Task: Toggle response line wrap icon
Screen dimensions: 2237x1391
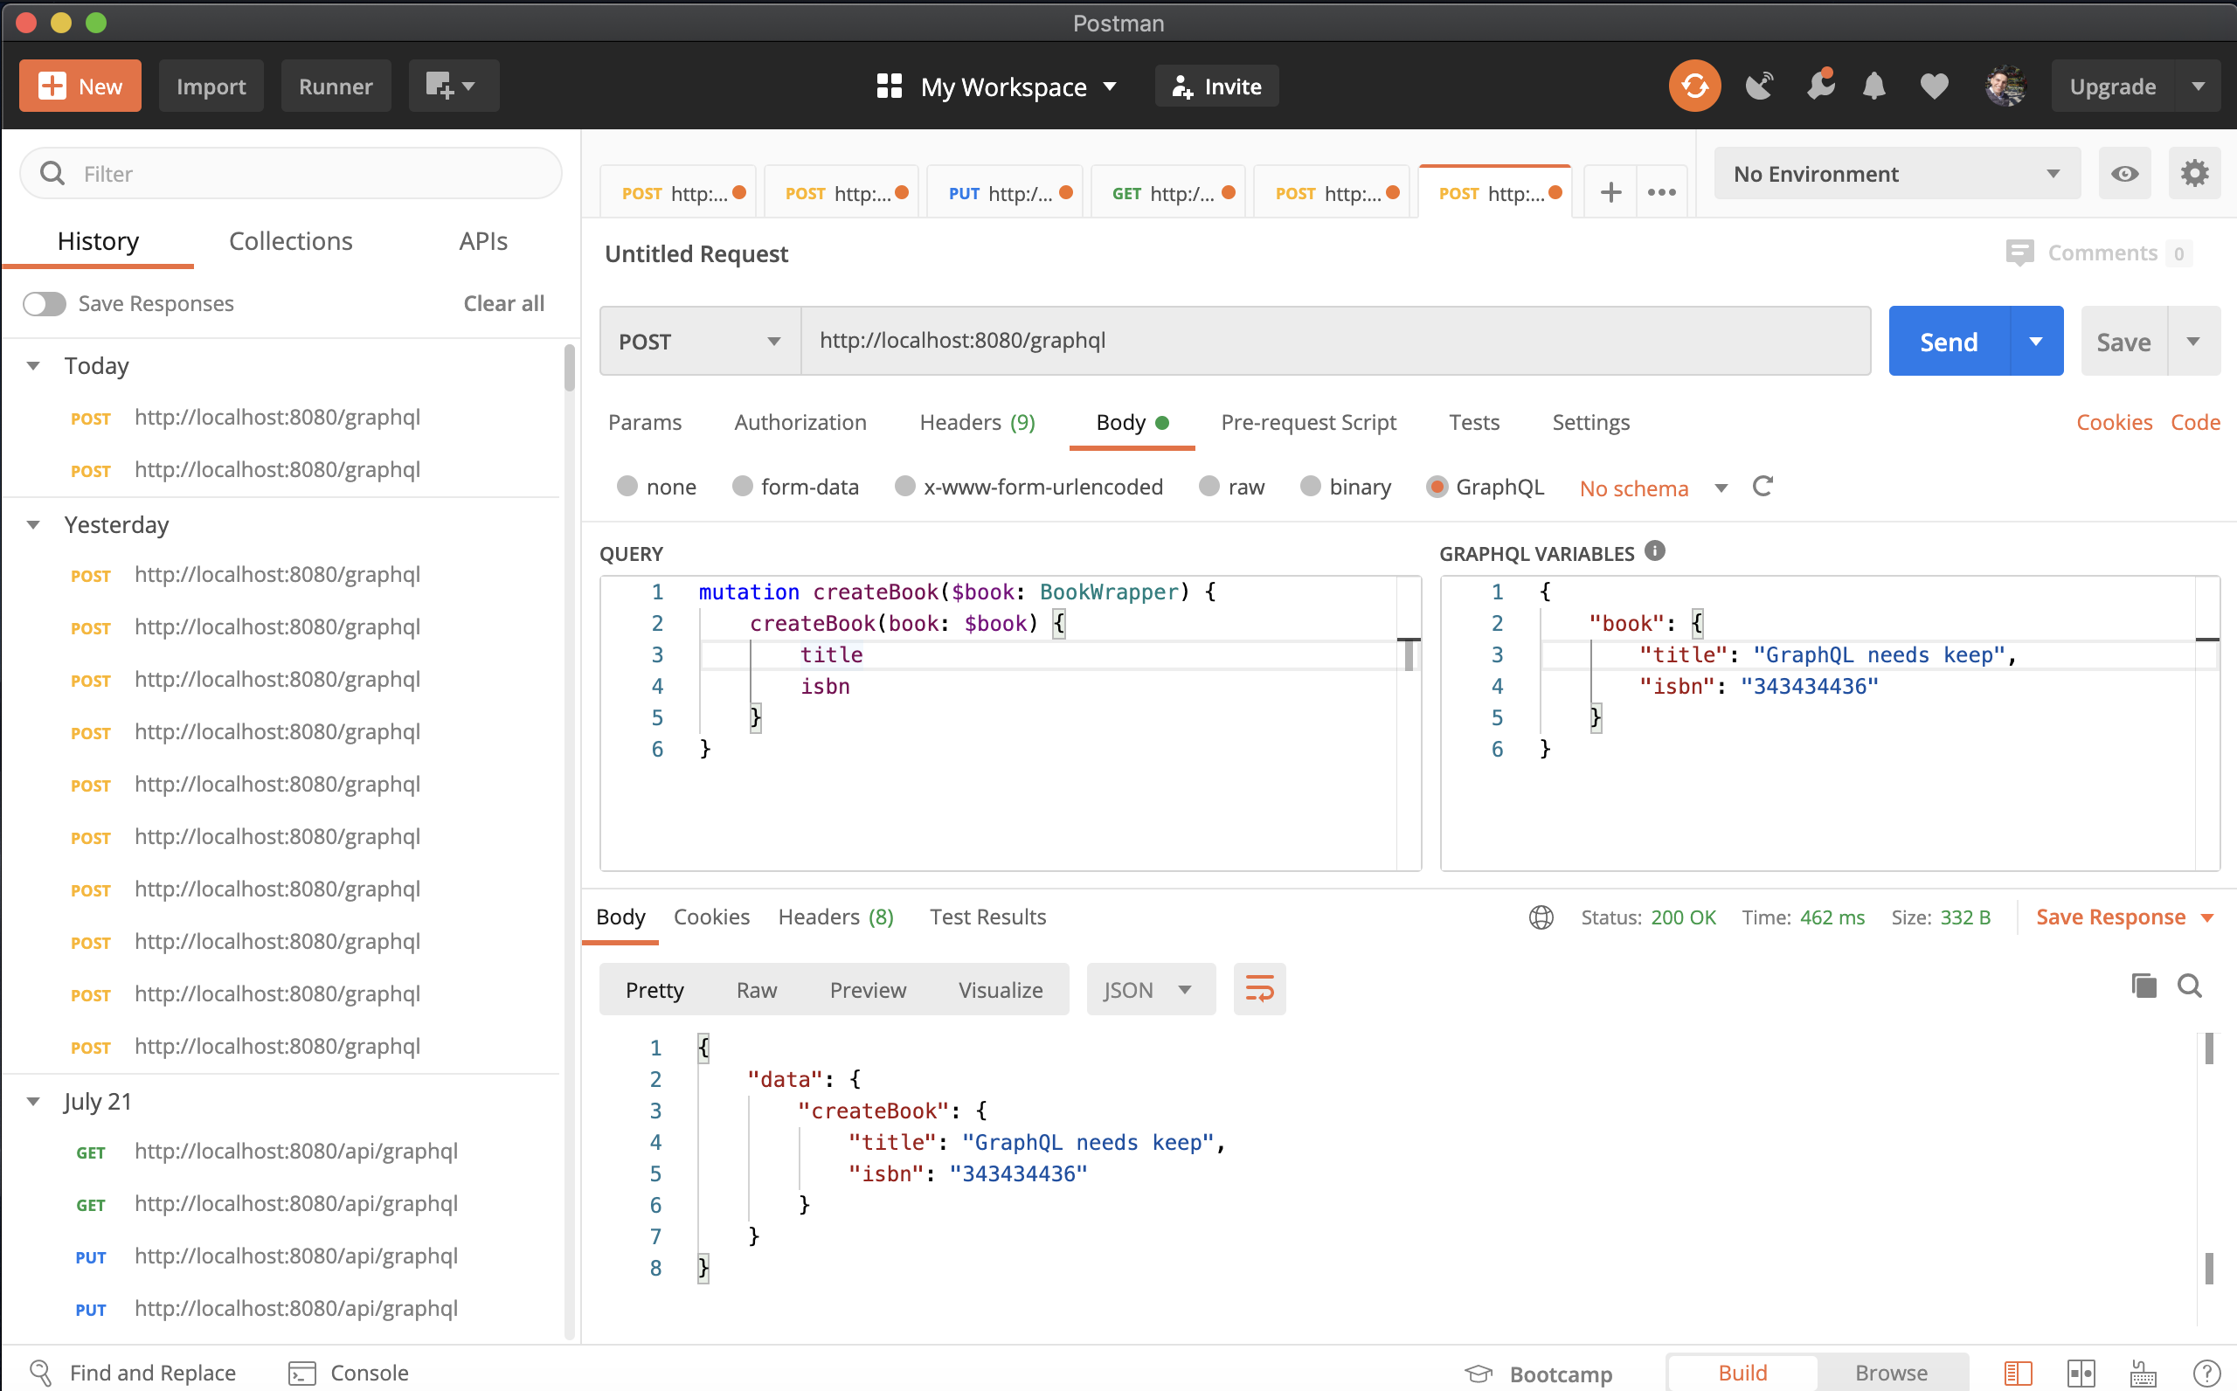Action: click(x=1259, y=989)
